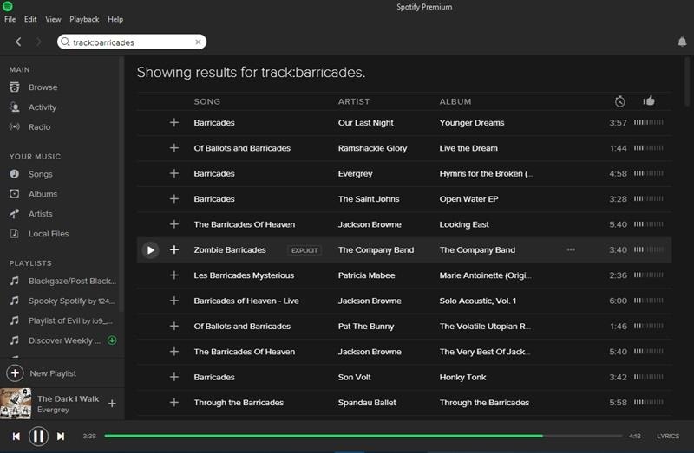The height and width of the screenshot is (453, 694).
Task: Open the Playback menu
Action: click(84, 19)
